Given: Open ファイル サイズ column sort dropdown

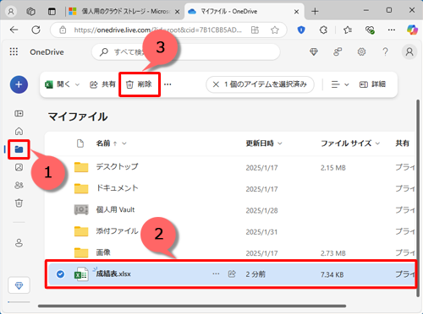Looking at the screenshot, I should click(377, 143).
